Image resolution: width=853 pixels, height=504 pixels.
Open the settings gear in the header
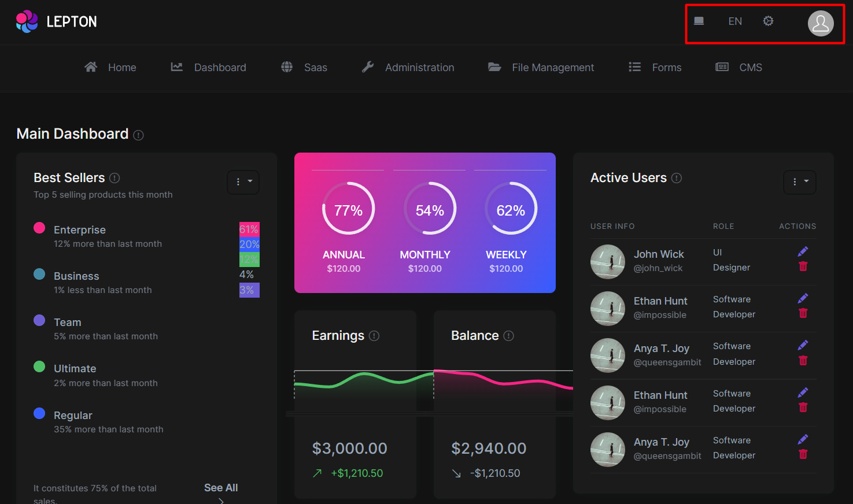tap(768, 21)
